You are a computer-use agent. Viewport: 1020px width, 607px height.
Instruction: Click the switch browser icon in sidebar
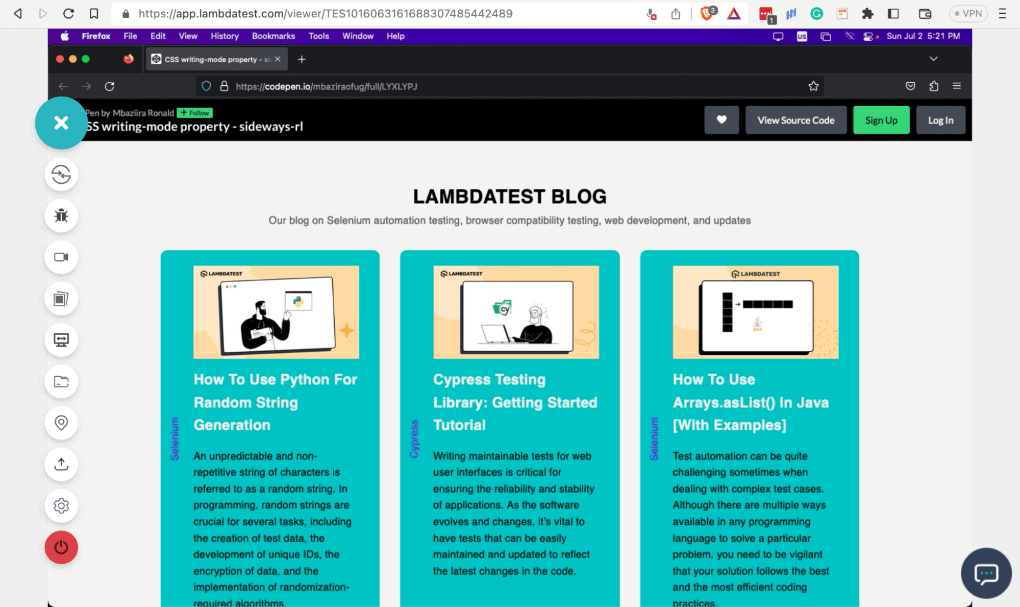pos(61,175)
